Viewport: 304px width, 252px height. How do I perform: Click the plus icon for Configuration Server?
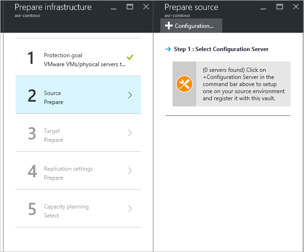(x=169, y=26)
